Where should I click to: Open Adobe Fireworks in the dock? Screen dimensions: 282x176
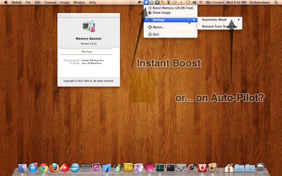(128, 168)
